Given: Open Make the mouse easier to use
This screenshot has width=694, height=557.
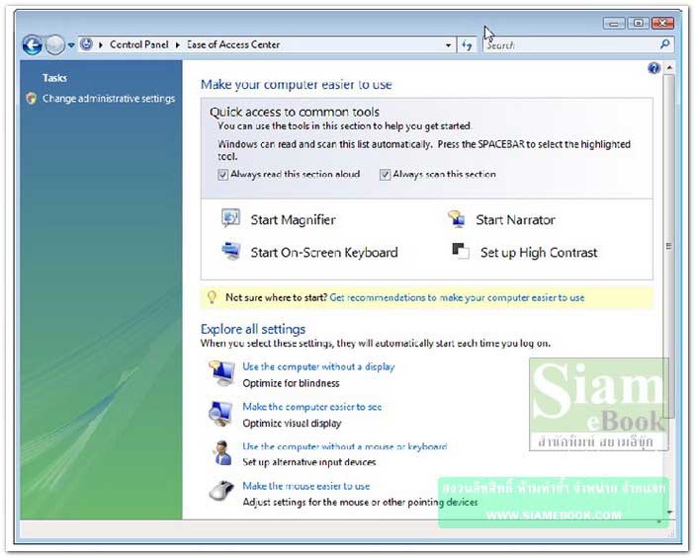Looking at the screenshot, I should tap(305, 486).
